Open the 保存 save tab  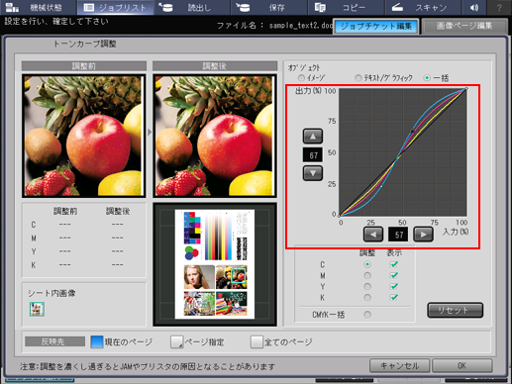coord(268,7)
